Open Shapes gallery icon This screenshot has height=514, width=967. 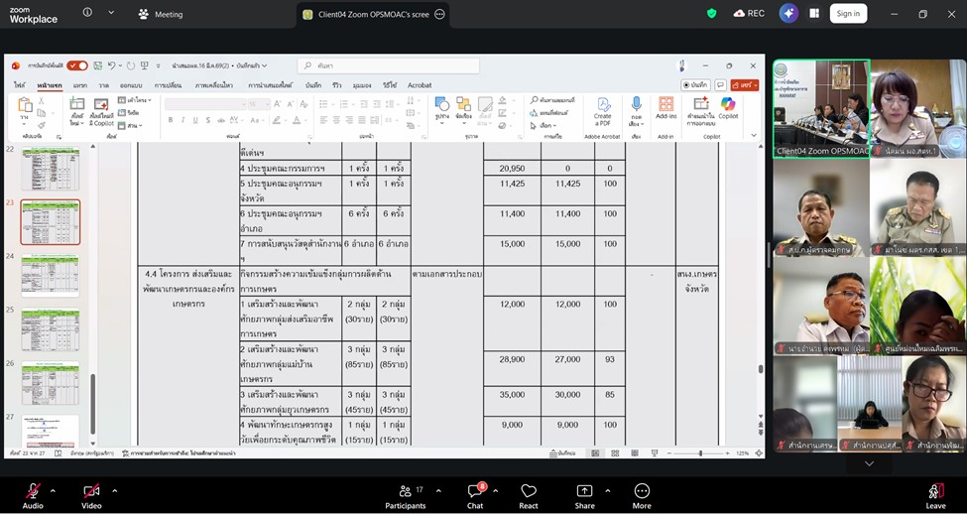pos(442,103)
